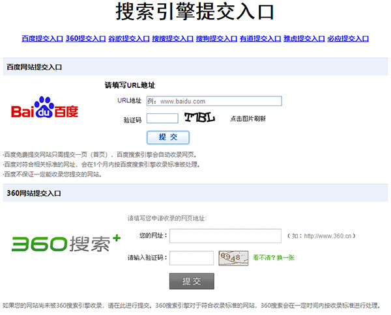Click the blue Baidu 提交 button
The image size is (391, 315).
(168, 137)
